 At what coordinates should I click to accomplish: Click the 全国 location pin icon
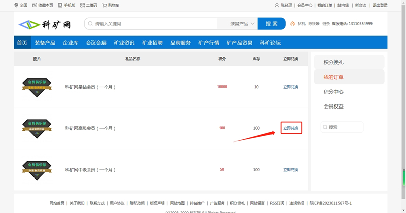click(x=16, y=5)
